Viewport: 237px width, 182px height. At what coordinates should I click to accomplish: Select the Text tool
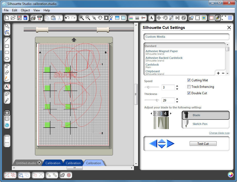click(x=7, y=86)
